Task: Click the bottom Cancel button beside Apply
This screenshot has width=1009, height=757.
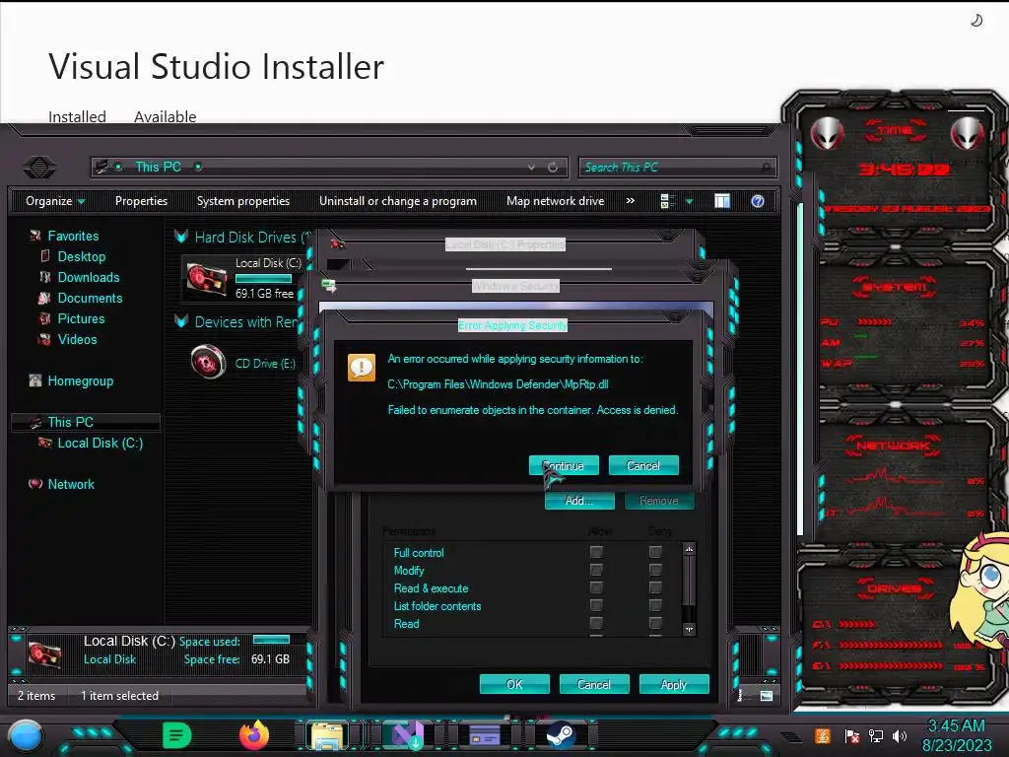Action: coord(594,684)
